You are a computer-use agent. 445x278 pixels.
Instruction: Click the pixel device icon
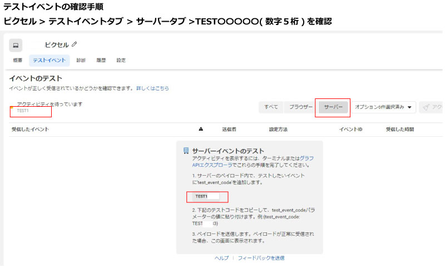[x=16, y=45]
